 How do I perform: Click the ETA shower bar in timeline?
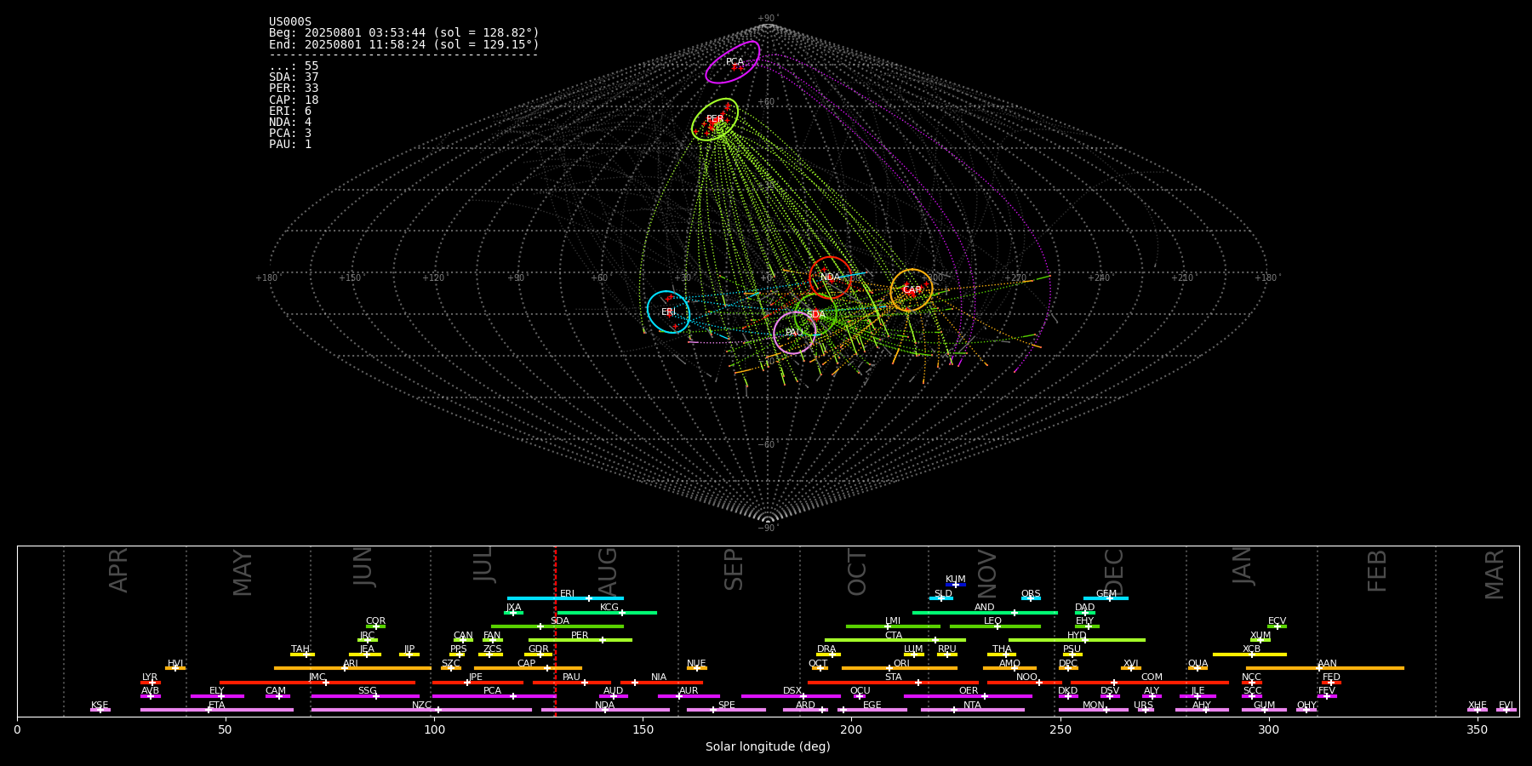pos(217,710)
